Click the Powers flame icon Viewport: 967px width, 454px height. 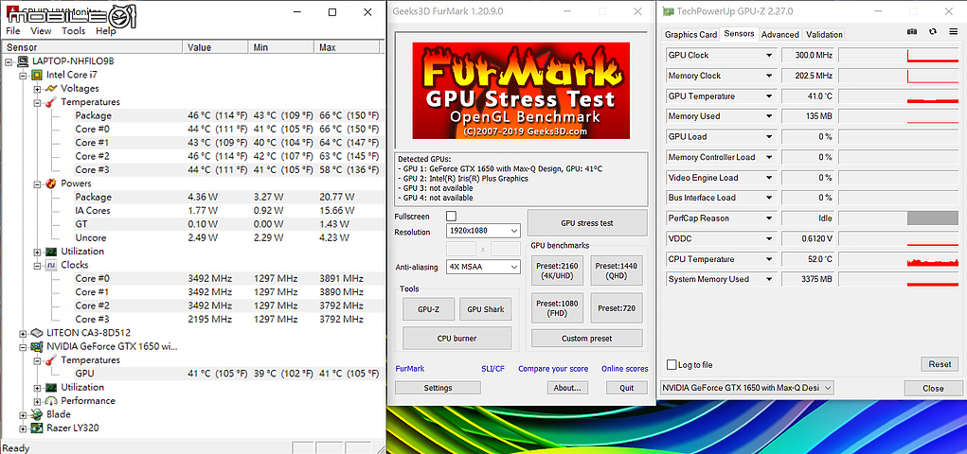click(x=51, y=183)
